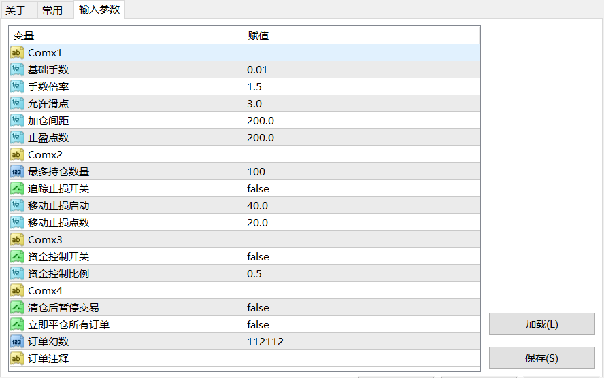Edit the 加仓间距 value 200.0

pyautogui.click(x=261, y=121)
